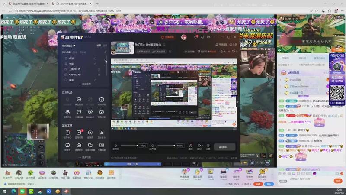Open the 下播场景 tool icon
This screenshot has height=195, width=346.
(x=102, y=146)
